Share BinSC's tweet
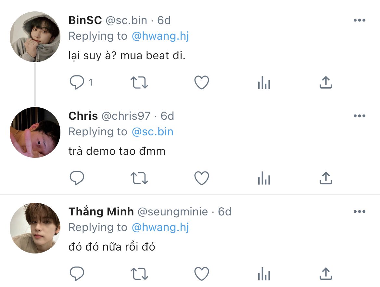This screenshot has height=287, width=380. click(x=326, y=83)
